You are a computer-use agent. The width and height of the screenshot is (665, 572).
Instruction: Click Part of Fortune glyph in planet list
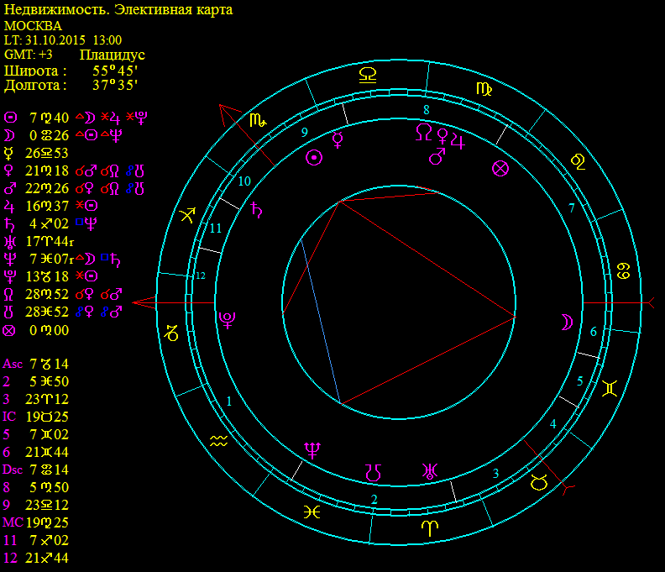tap(9, 331)
